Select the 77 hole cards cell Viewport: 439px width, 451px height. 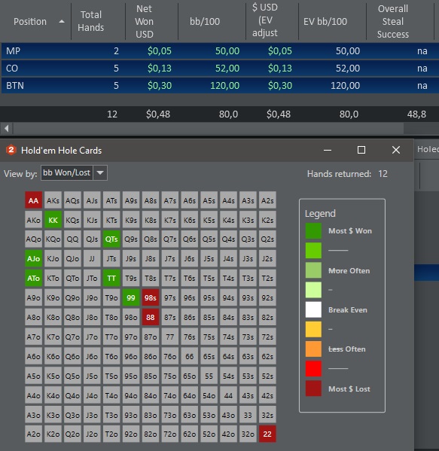click(x=170, y=337)
